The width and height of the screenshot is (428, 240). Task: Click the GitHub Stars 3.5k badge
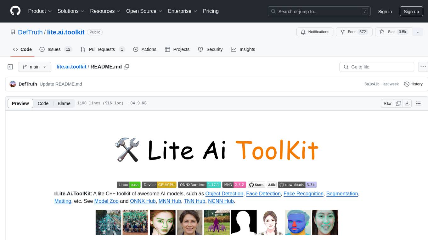262,185
